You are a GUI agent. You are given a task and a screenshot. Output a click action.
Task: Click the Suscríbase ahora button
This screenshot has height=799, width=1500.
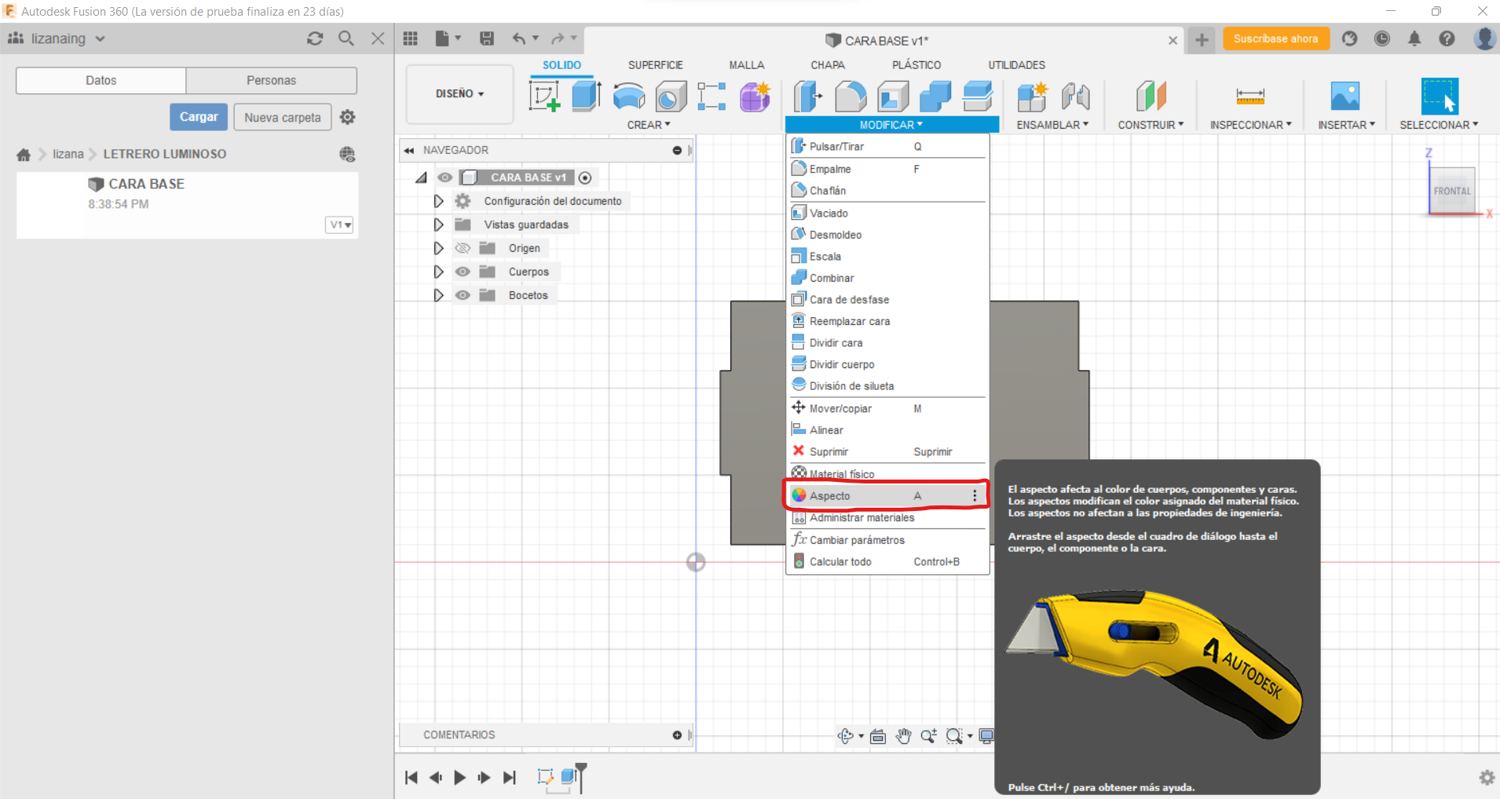tap(1275, 38)
